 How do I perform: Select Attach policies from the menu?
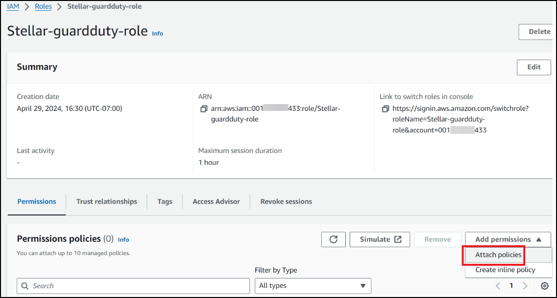(x=498, y=255)
